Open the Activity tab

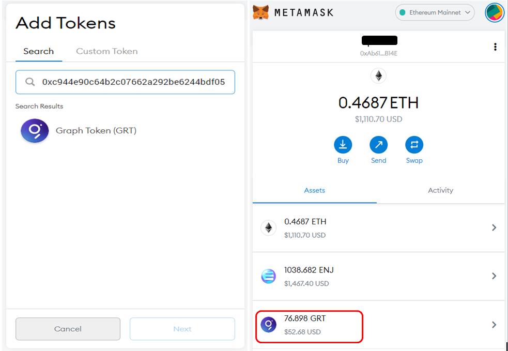point(441,190)
